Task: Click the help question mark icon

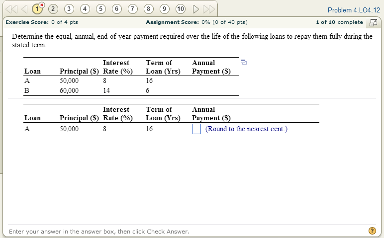Action: 372,231
